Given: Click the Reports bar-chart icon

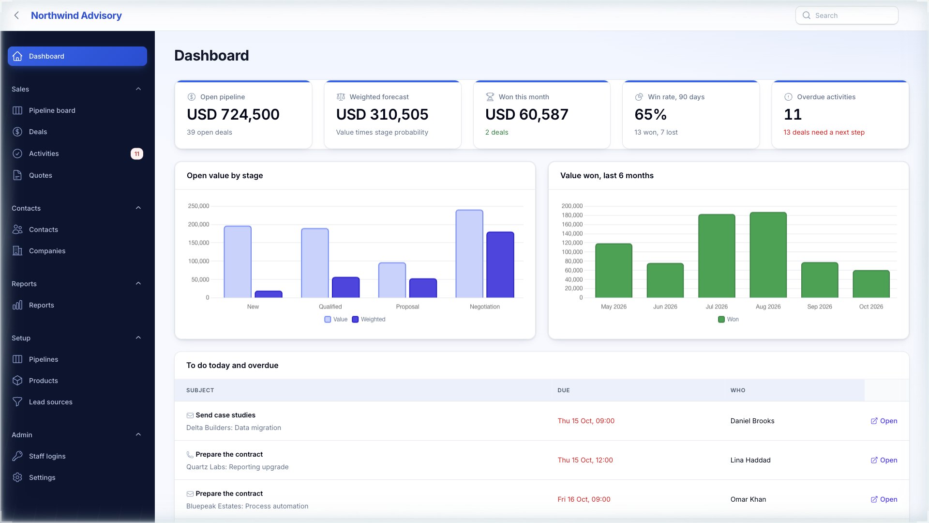Looking at the screenshot, I should [17, 305].
